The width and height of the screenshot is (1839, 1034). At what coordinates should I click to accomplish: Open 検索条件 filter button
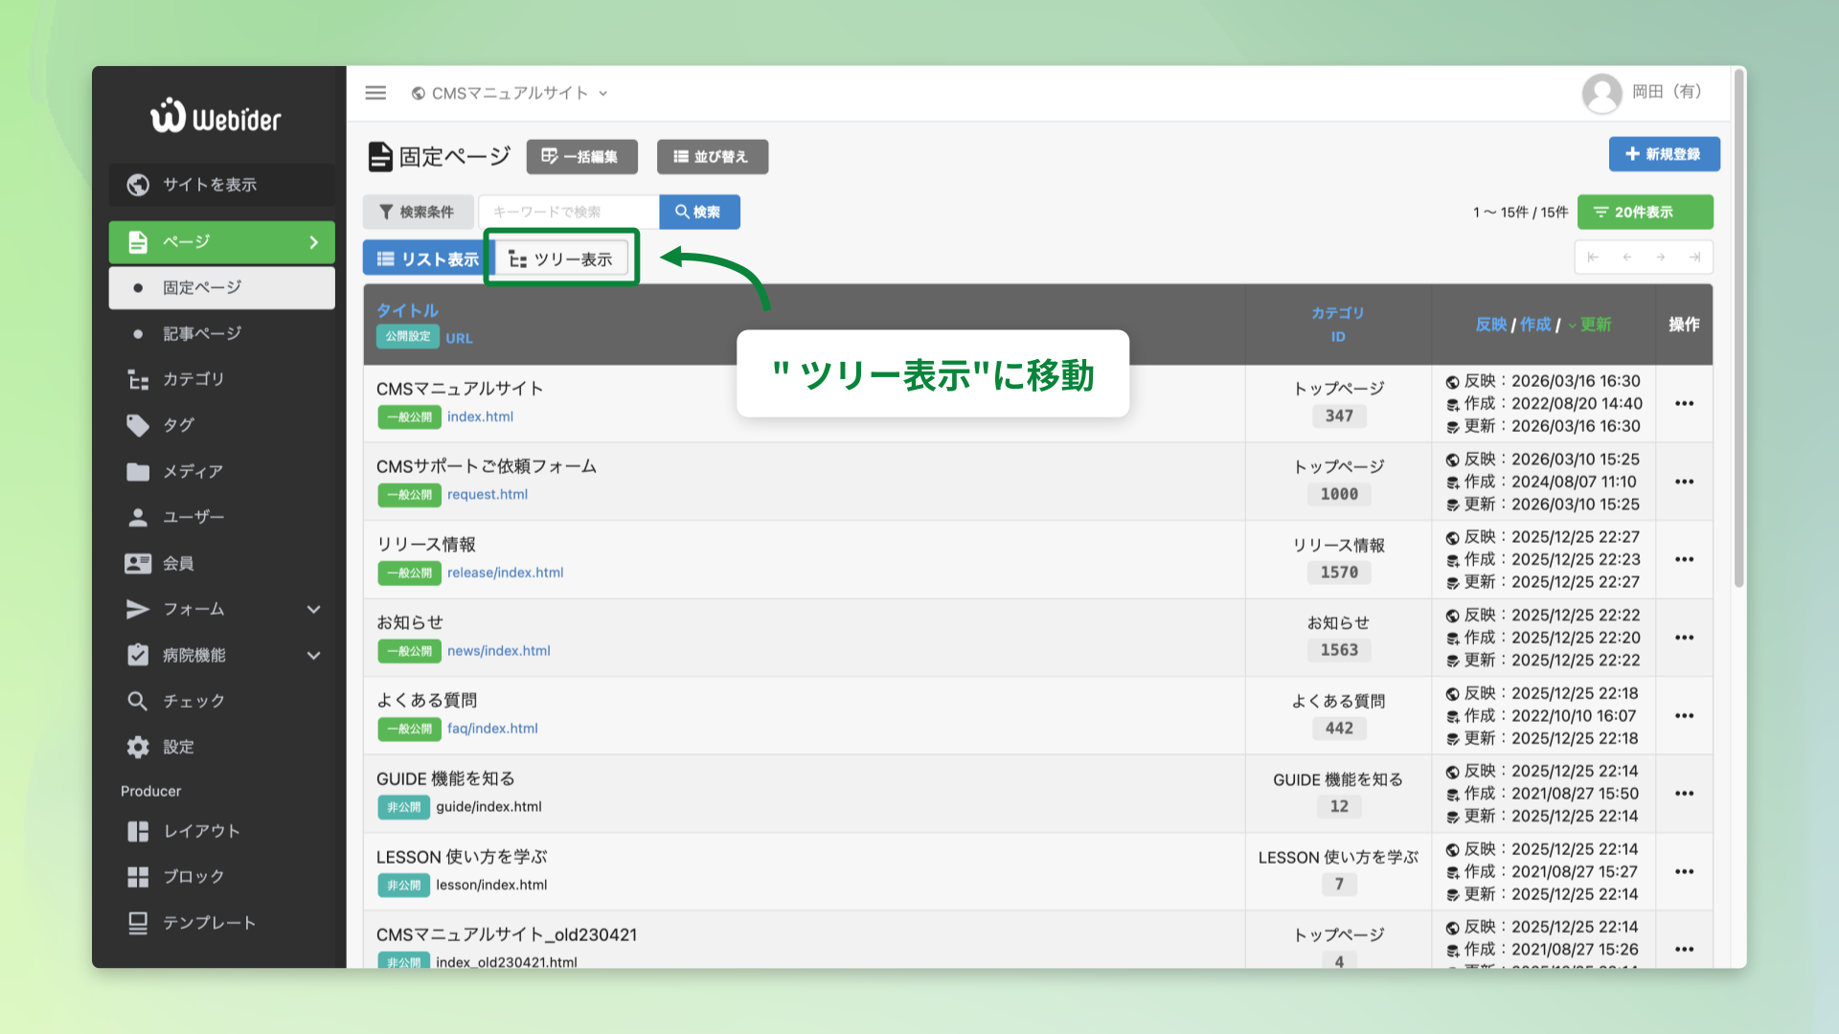(x=417, y=212)
